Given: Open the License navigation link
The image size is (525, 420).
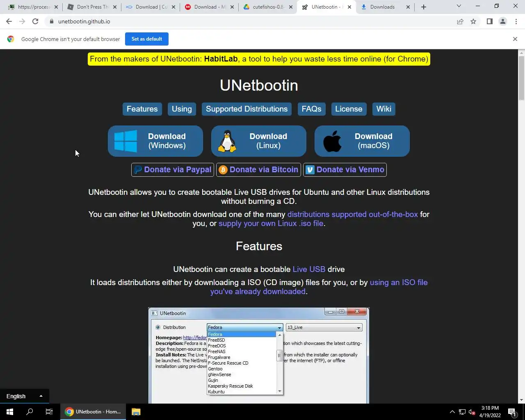Looking at the screenshot, I should point(349,109).
